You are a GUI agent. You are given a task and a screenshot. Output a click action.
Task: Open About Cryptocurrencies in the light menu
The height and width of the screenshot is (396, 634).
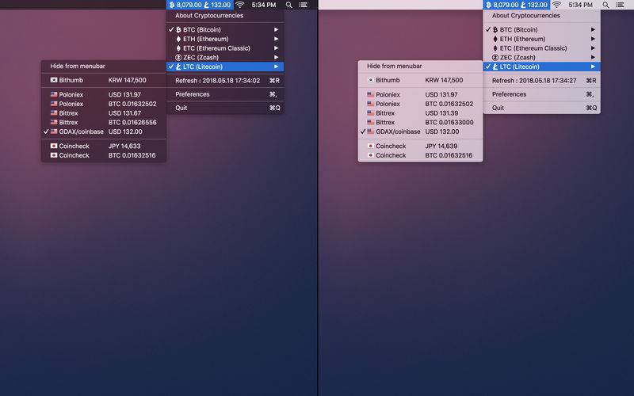pyautogui.click(x=542, y=15)
